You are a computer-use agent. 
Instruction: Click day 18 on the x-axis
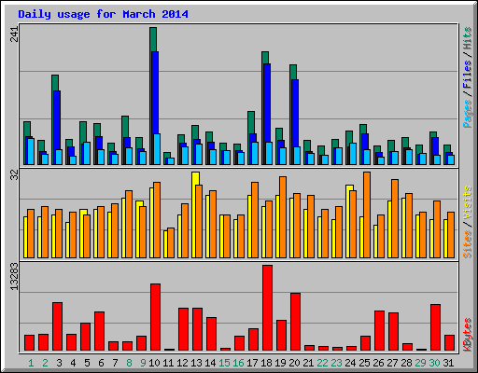(266, 363)
